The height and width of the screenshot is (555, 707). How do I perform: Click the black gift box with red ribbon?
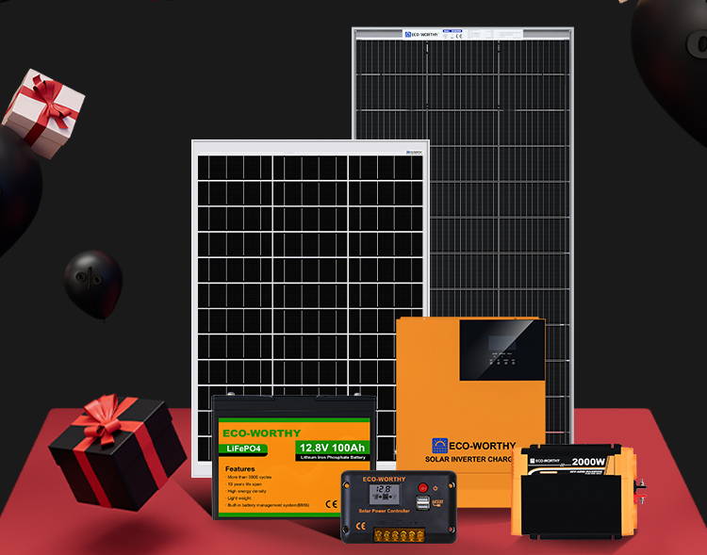(x=117, y=452)
